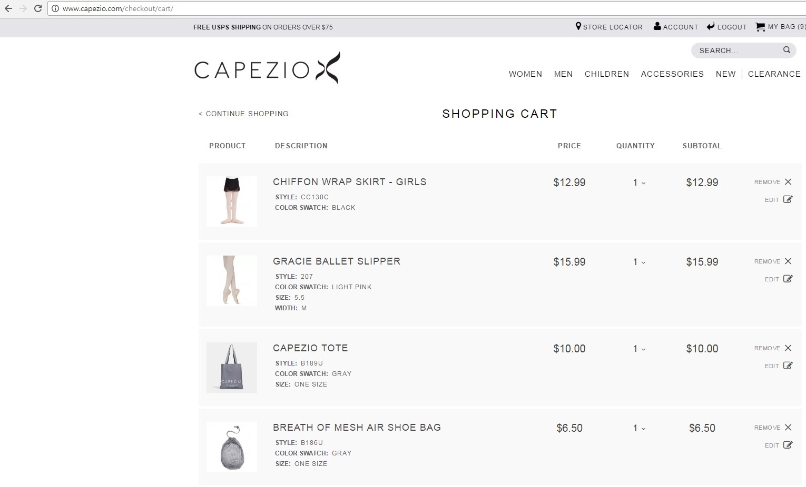Viewport: 806px width, 487px height.
Task: Go back using browser back arrow
Action: [8, 8]
